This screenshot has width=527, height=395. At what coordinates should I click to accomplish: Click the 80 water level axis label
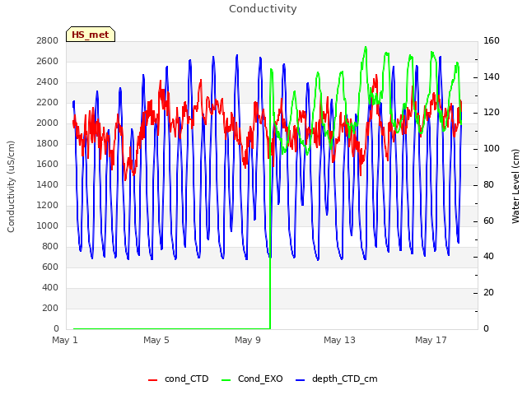tap(488, 184)
